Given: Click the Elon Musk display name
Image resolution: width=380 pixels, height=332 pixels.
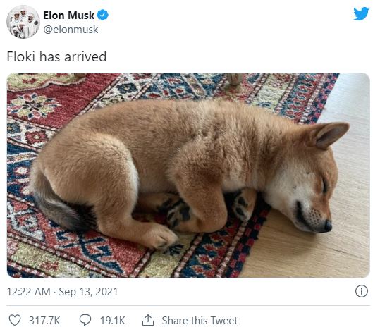Looking at the screenshot, I should [69, 16].
